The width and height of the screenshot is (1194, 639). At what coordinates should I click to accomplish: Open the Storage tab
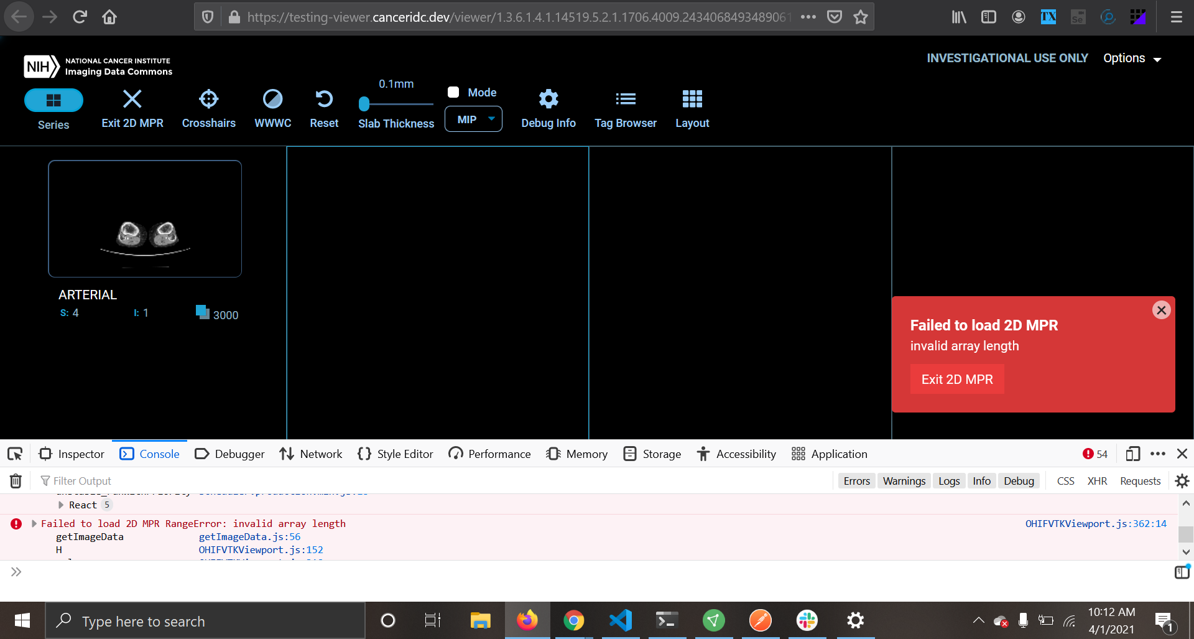(652, 454)
